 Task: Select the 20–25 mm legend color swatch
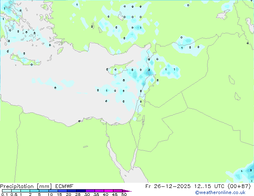pos(71,191)
